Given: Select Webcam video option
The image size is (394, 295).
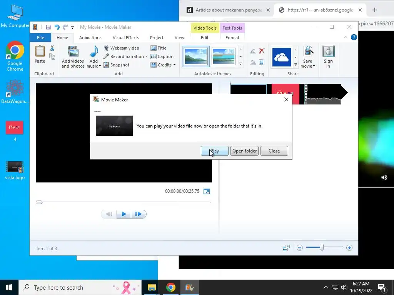Looking at the screenshot, I should coord(122,48).
